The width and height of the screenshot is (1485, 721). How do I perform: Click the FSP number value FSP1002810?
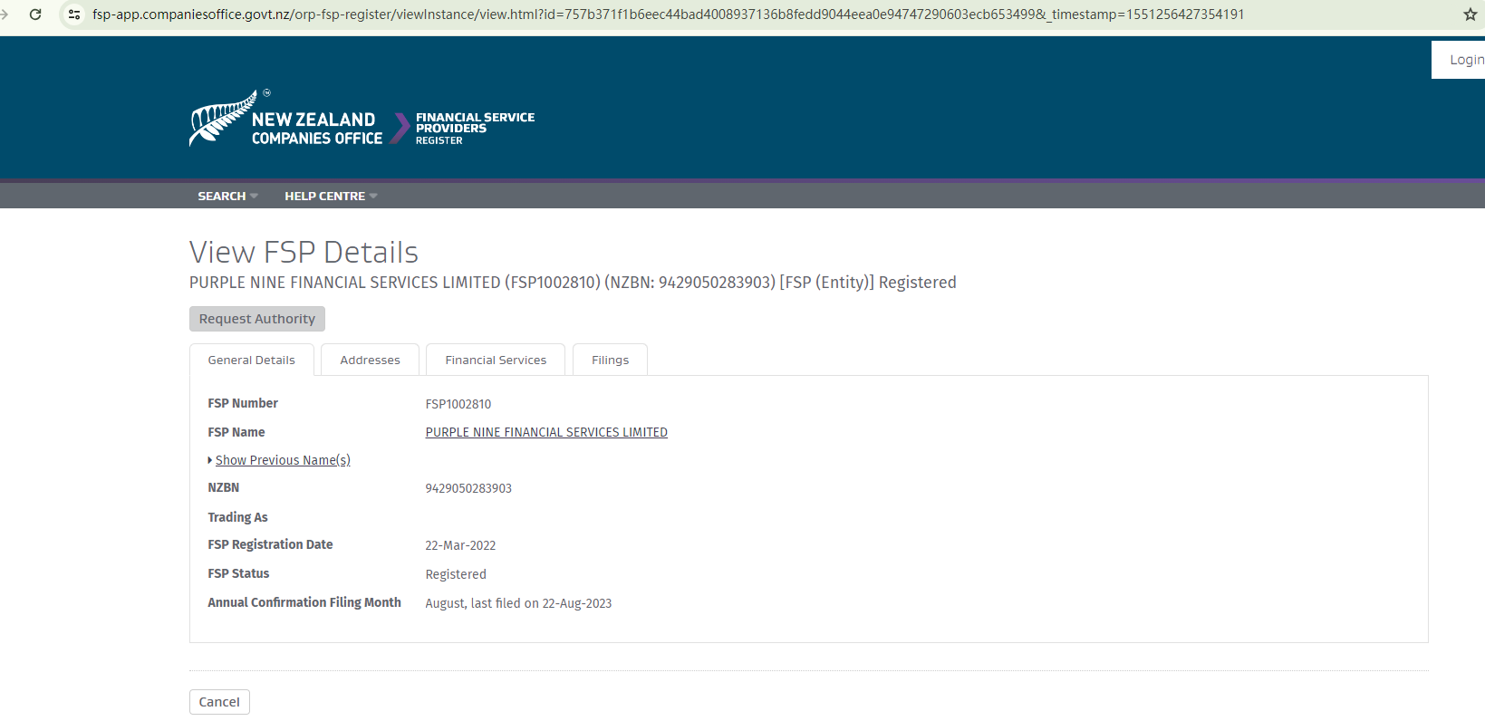pyautogui.click(x=458, y=404)
